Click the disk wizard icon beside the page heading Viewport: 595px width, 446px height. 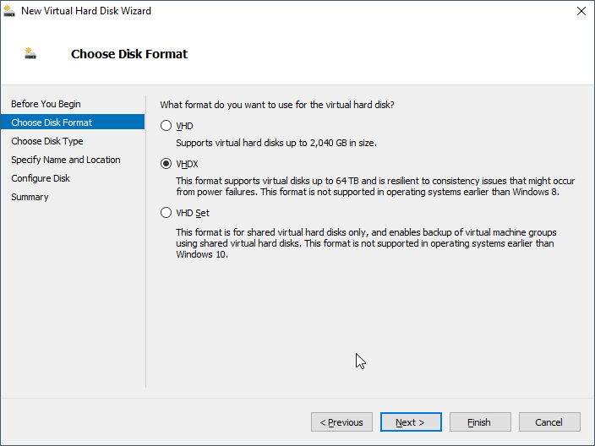coord(30,53)
